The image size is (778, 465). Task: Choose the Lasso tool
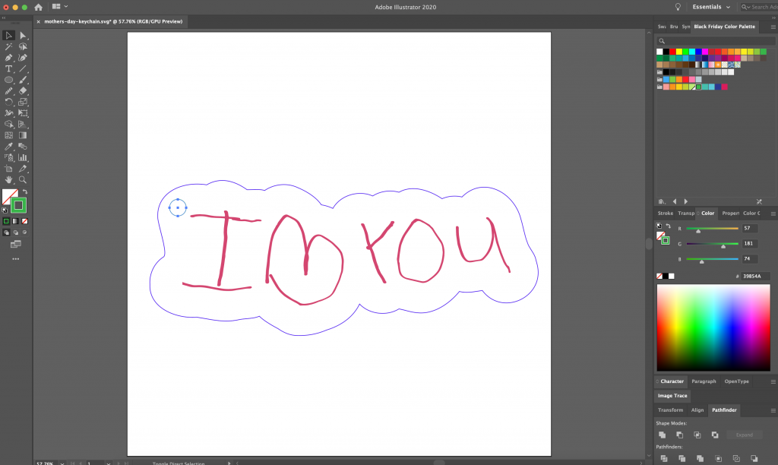click(x=23, y=46)
